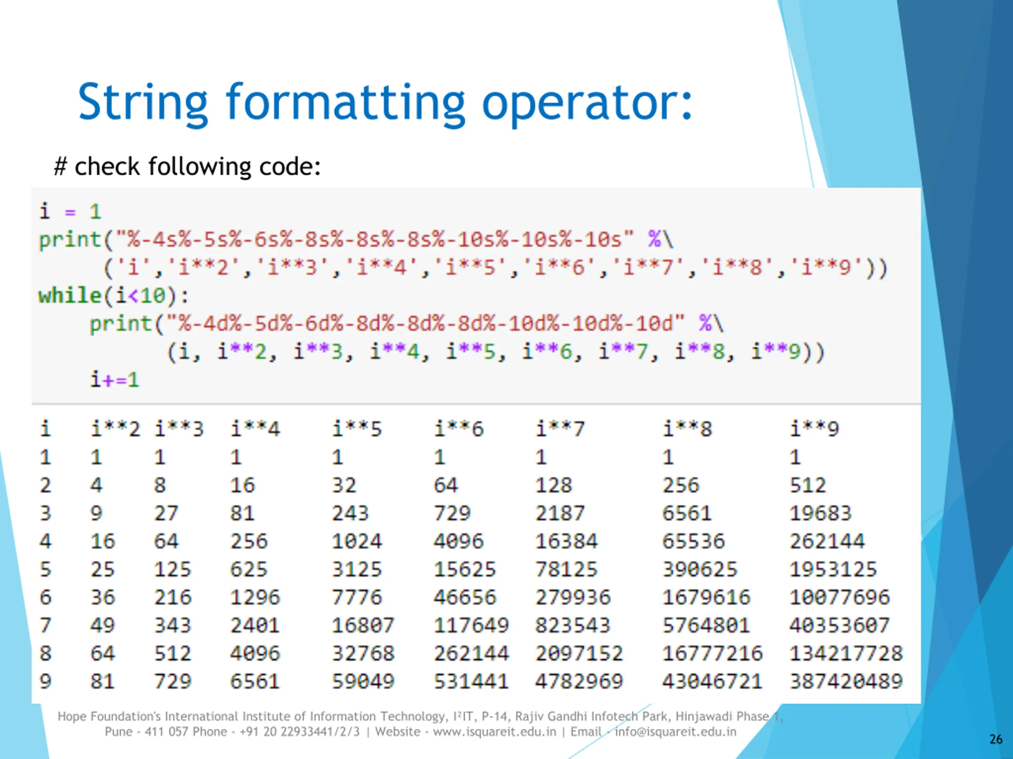
Task: Click the 'while(i<10):' code line
Action: click(x=114, y=296)
